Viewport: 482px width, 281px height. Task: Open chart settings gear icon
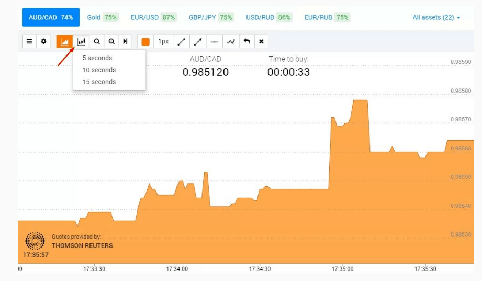[x=43, y=41]
